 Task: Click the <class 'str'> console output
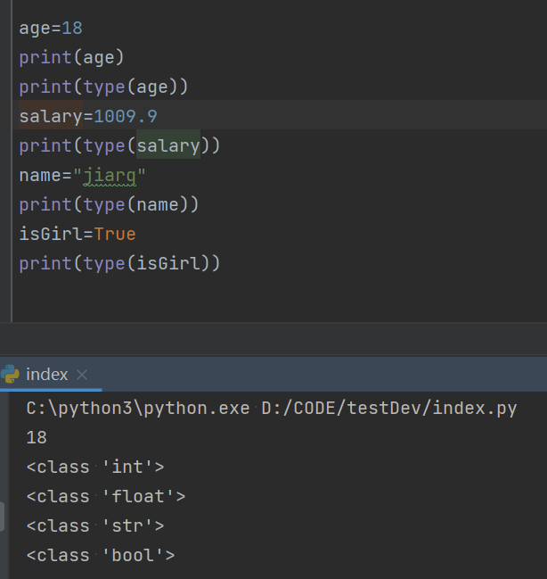[95, 525]
